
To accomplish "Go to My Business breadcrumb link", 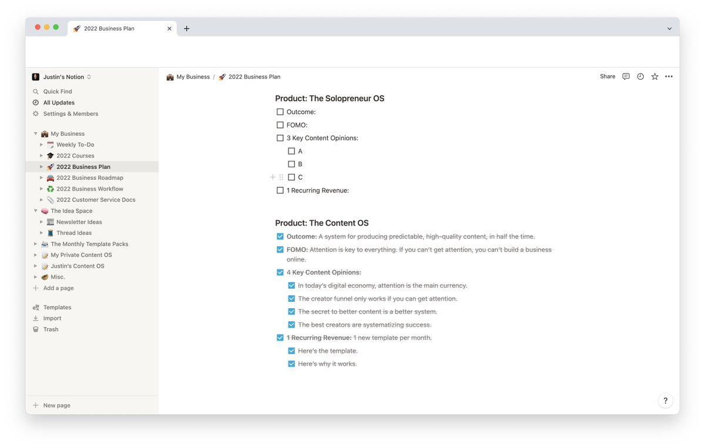I will pos(193,77).
